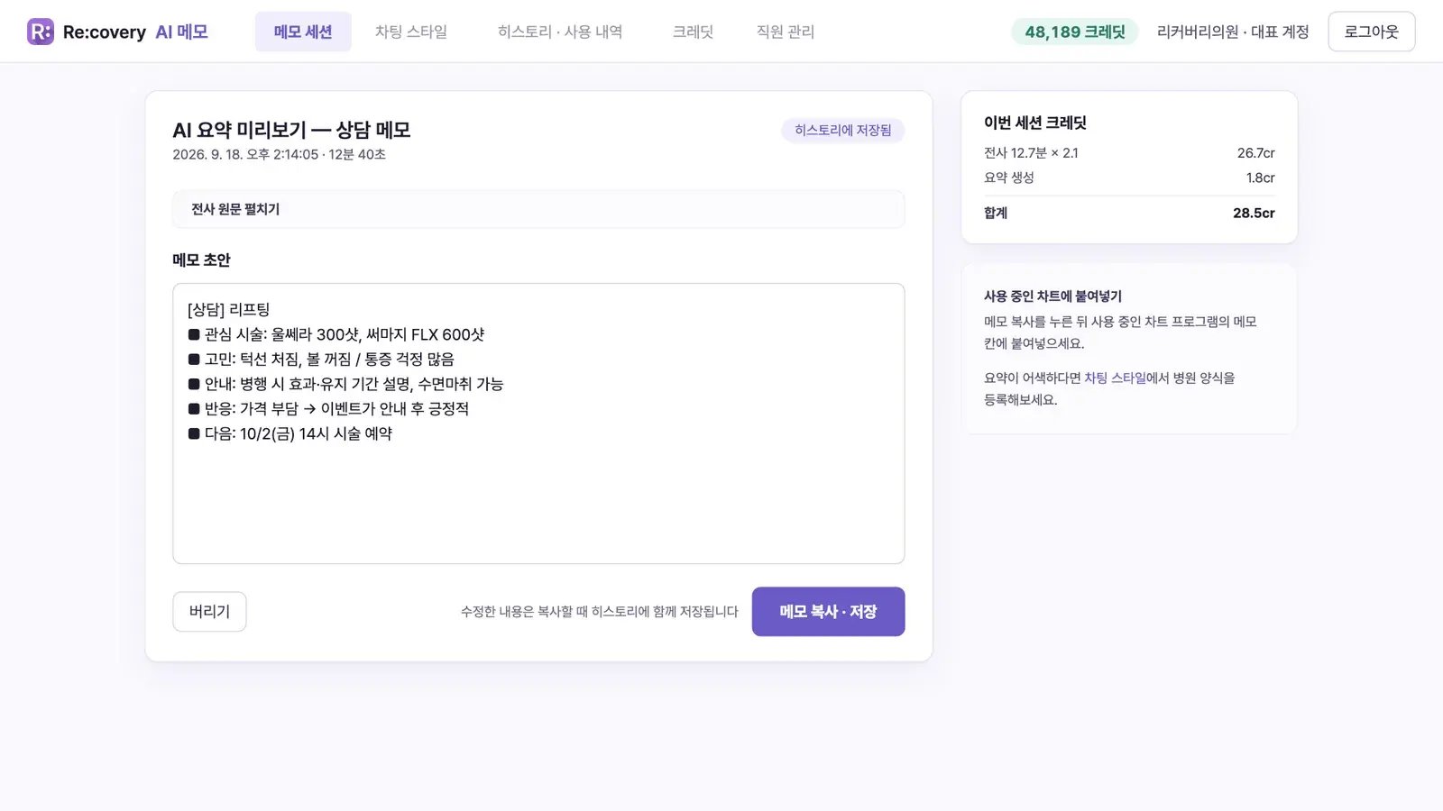Click the 사용 중인 차트에 붙여넣기 heading

tap(1053, 296)
